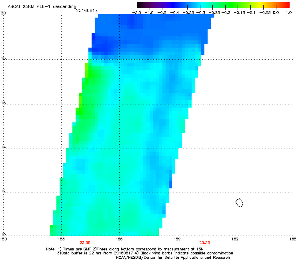Click the latitude label 12
The image size is (296, 260).
pos(3,191)
